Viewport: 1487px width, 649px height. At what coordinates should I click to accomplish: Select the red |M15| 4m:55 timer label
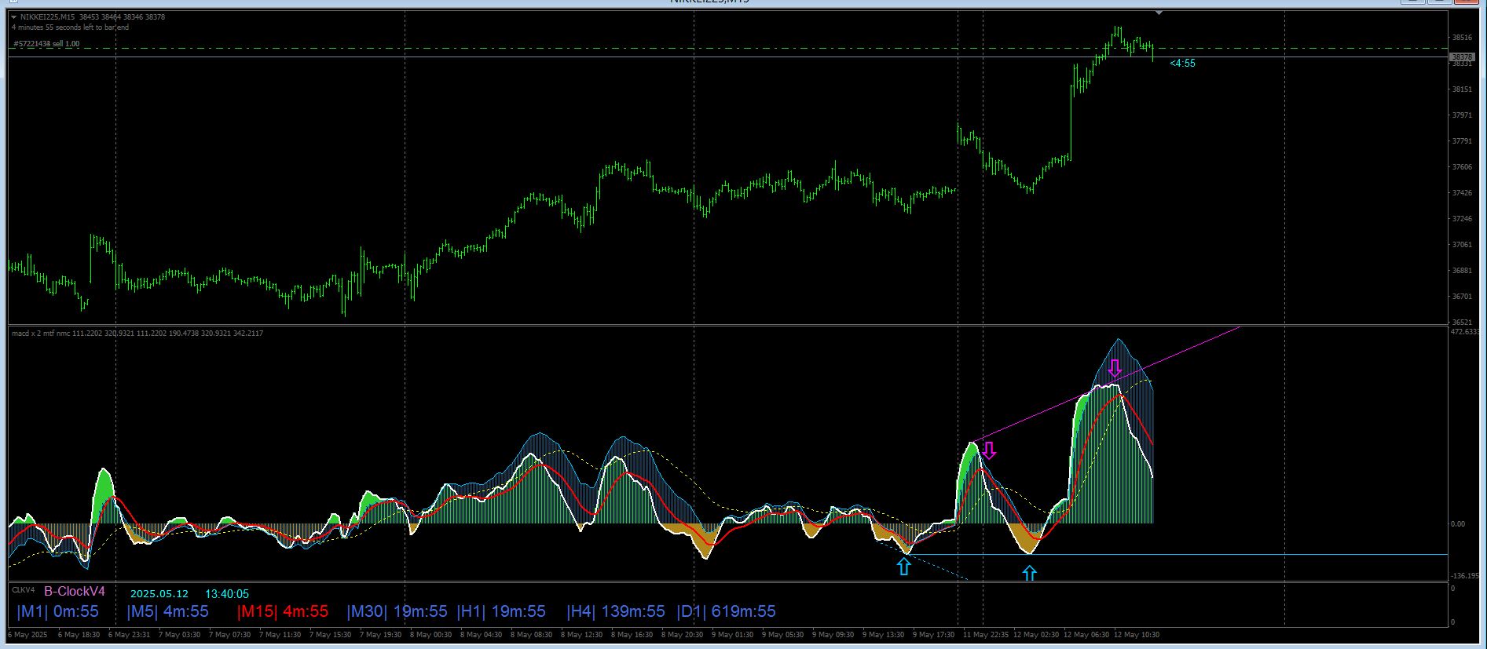point(283,611)
